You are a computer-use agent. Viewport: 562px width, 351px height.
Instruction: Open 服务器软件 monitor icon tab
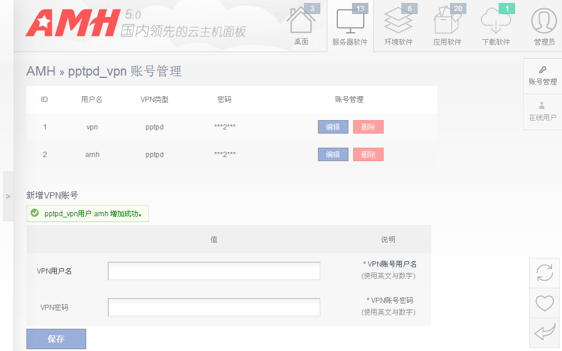[350, 25]
